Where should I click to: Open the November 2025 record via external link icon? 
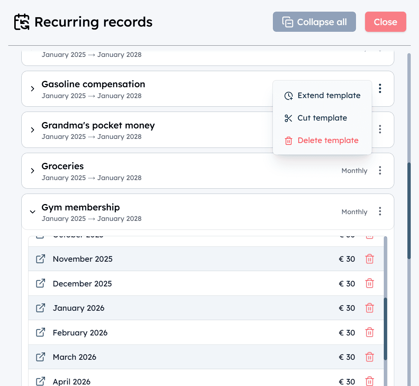click(x=40, y=259)
